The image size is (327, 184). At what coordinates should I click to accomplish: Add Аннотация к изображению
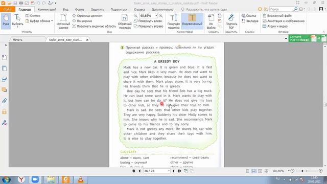[x=284, y=21]
